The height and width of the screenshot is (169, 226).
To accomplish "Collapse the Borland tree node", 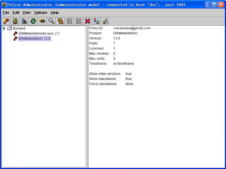I will click(x=4, y=28).
